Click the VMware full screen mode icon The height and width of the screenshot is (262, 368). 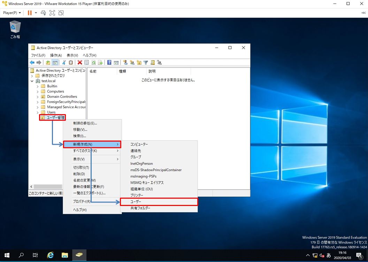click(52, 13)
